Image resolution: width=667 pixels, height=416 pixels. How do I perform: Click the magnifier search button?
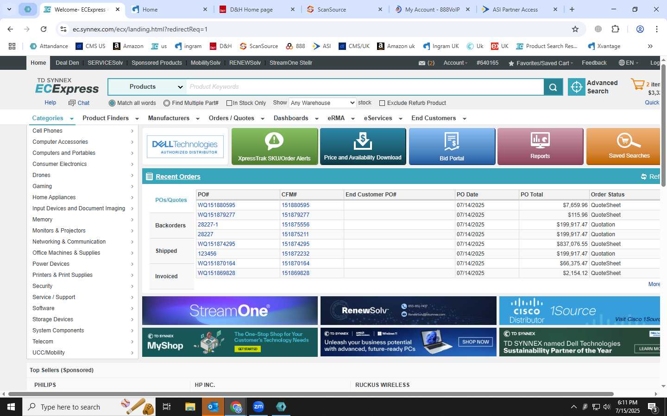[x=553, y=87]
